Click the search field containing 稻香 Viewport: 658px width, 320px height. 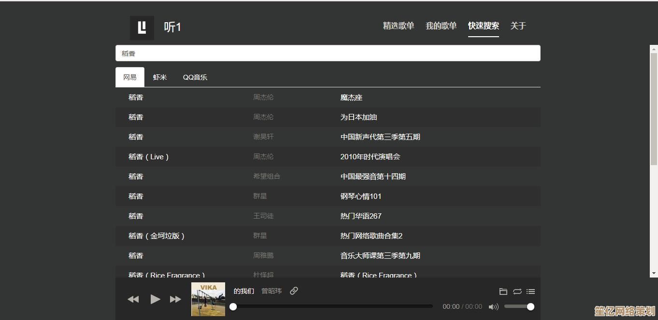coord(328,53)
